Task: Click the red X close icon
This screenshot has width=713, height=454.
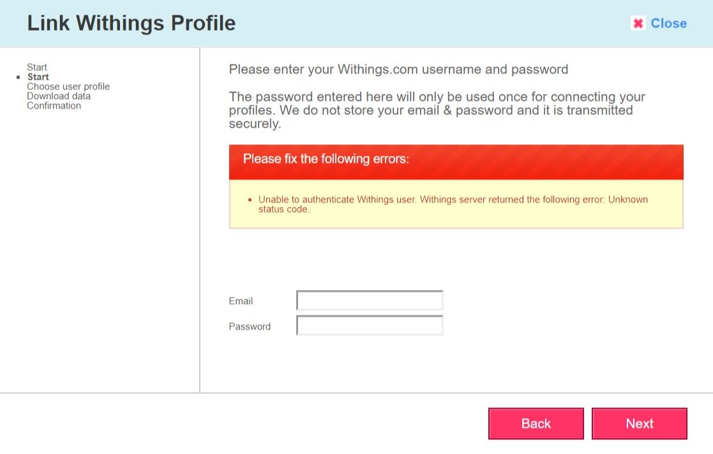Action: point(638,24)
